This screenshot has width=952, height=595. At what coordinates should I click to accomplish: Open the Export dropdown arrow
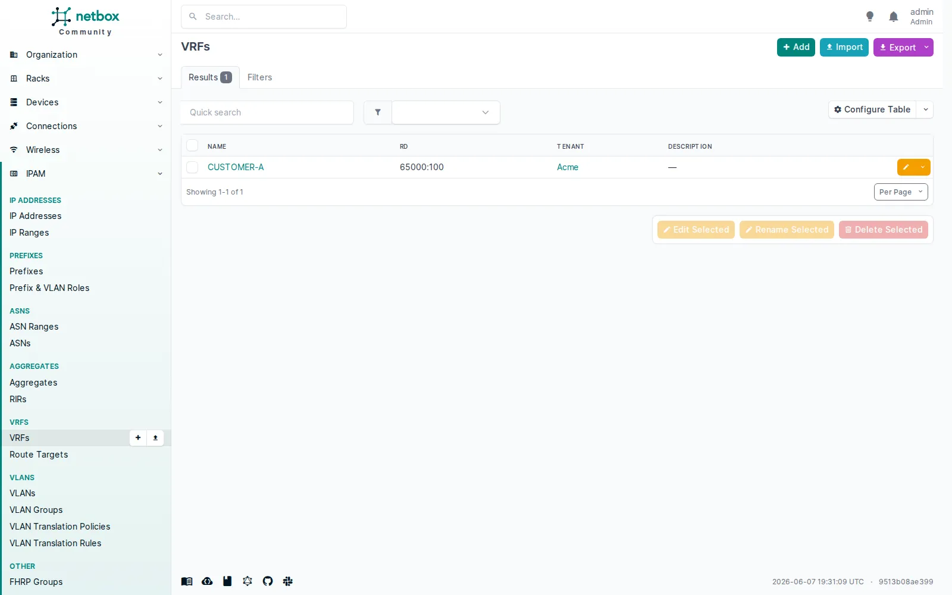[x=926, y=48]
